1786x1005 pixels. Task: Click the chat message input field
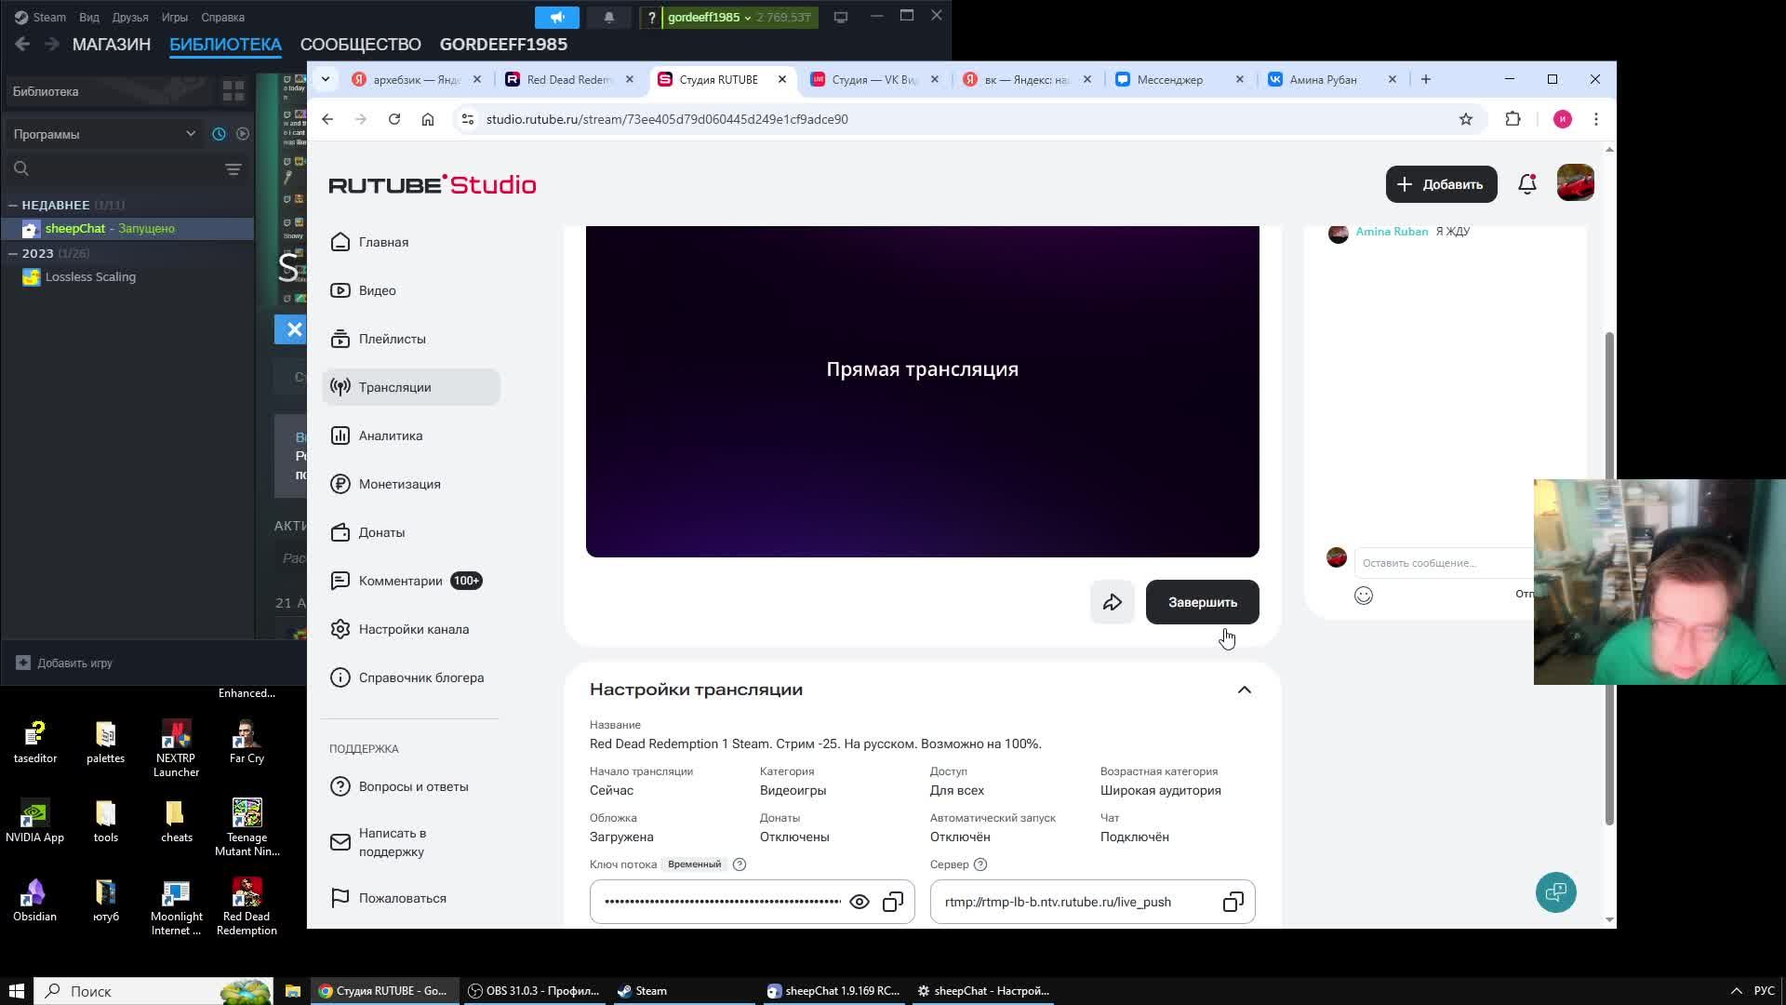pyautogui.click(x=1442, y=563)
